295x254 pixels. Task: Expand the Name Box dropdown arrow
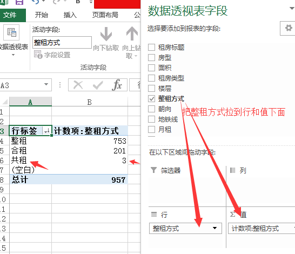pyautogui.click(x=46, y=84)
